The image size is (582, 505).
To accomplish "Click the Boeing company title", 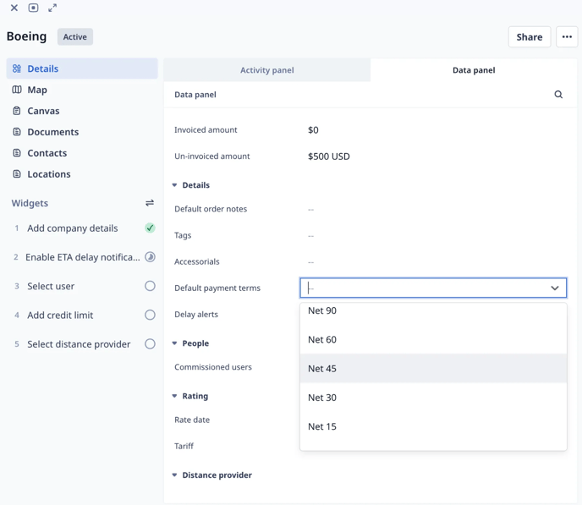I will pos(27,36).
